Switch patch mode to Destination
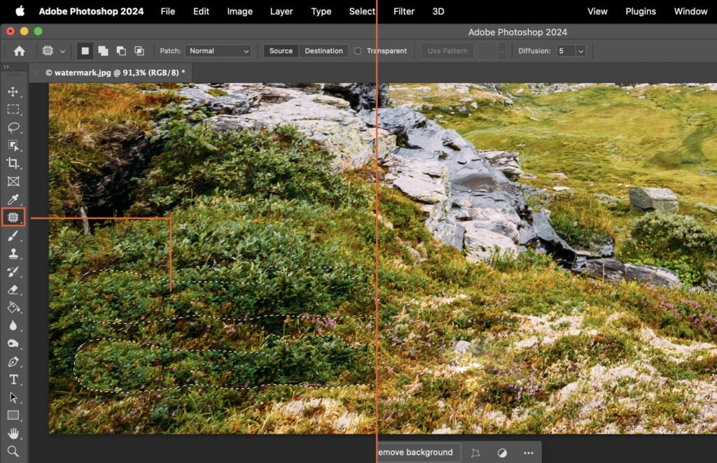The height and width of the screenshot is (463, 717). click(x=323, y=50)
